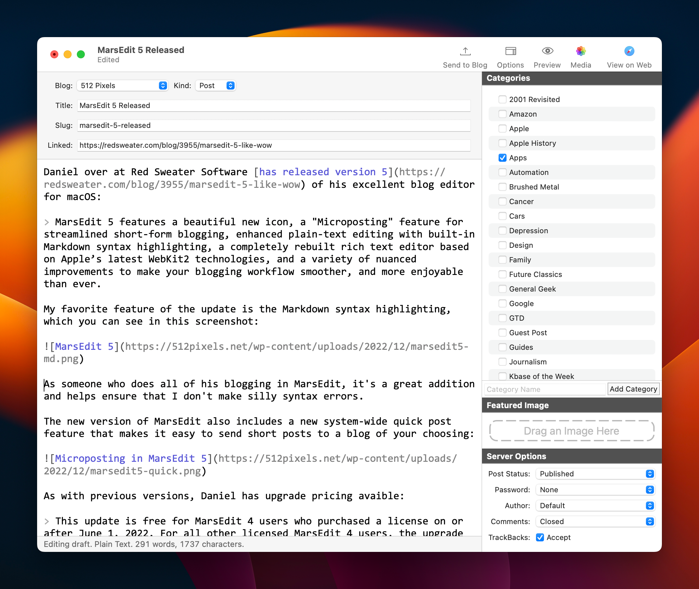Click the 'has released version 5' link text
This screenshot has height=589, width=699.
pos(323,172)
